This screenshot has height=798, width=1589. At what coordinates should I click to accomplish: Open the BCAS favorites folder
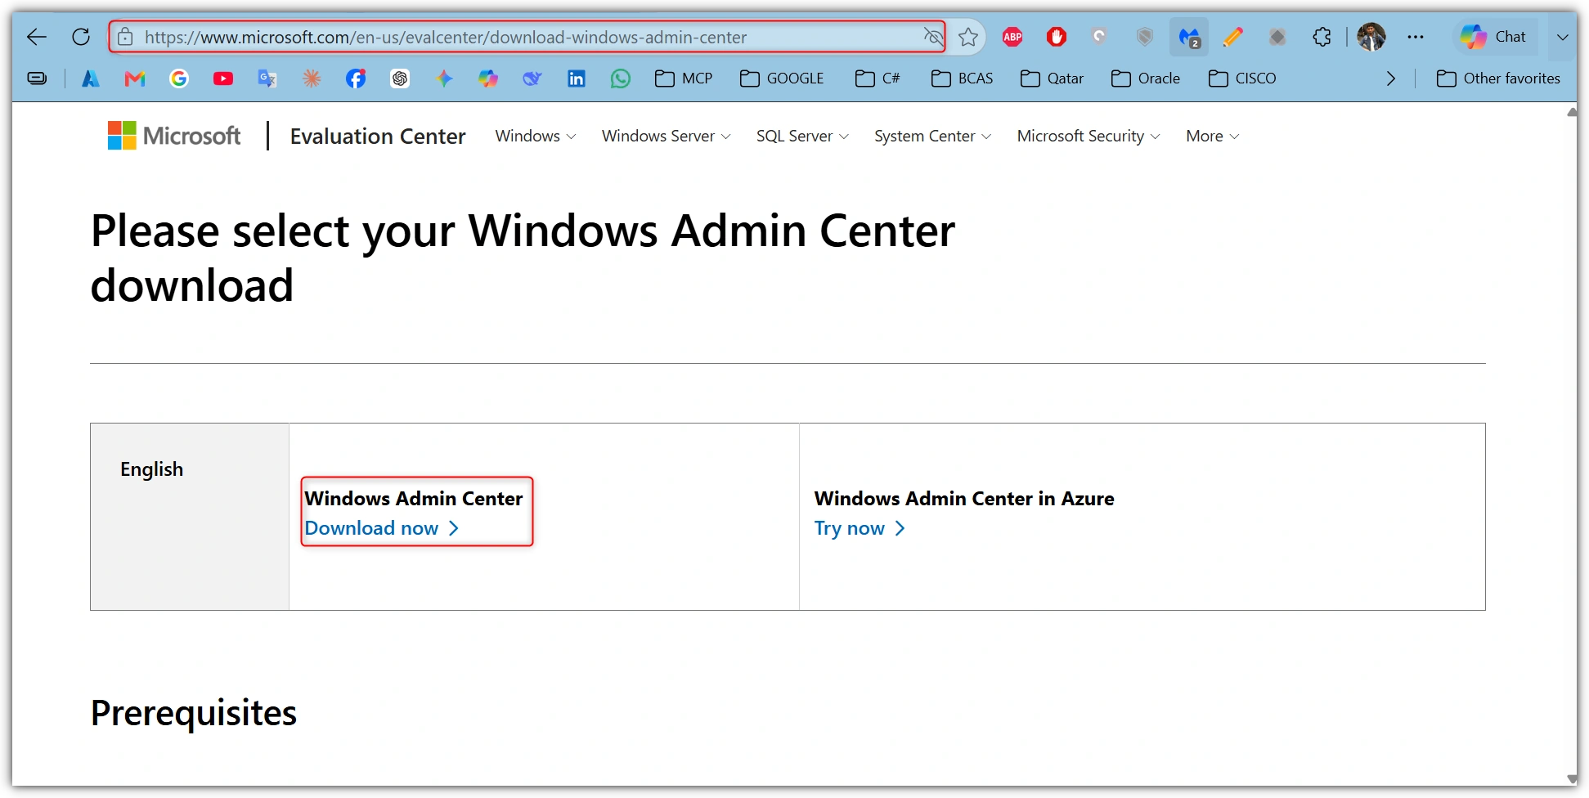[962, 78]
